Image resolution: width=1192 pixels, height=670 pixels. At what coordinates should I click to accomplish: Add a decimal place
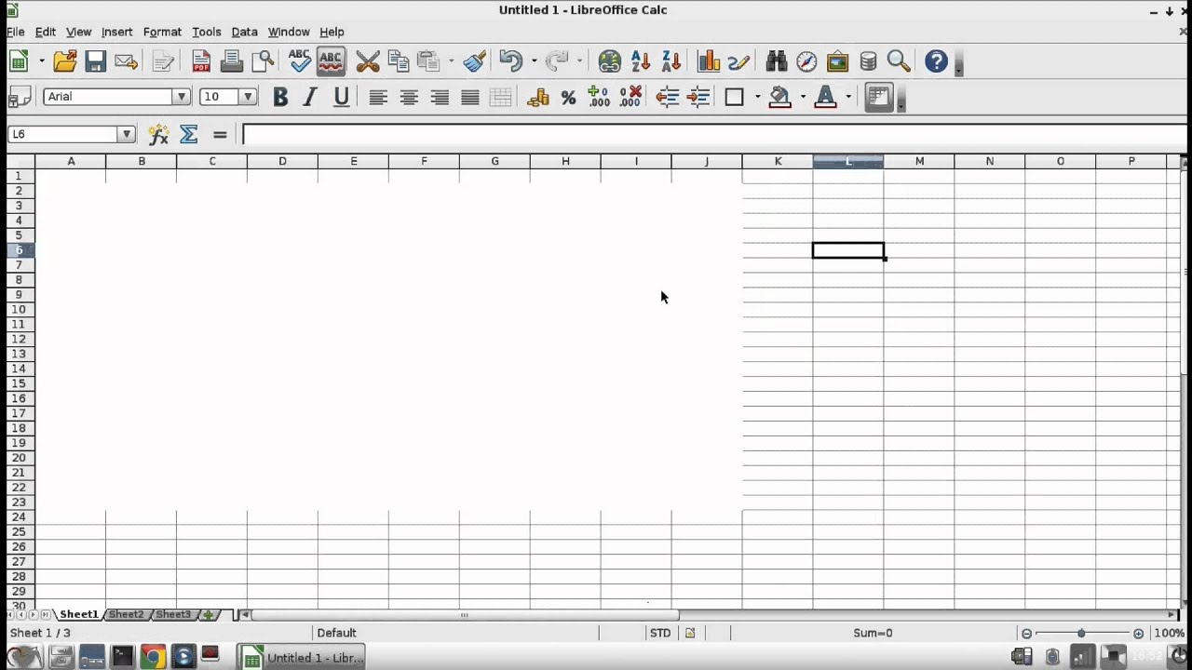599,97
